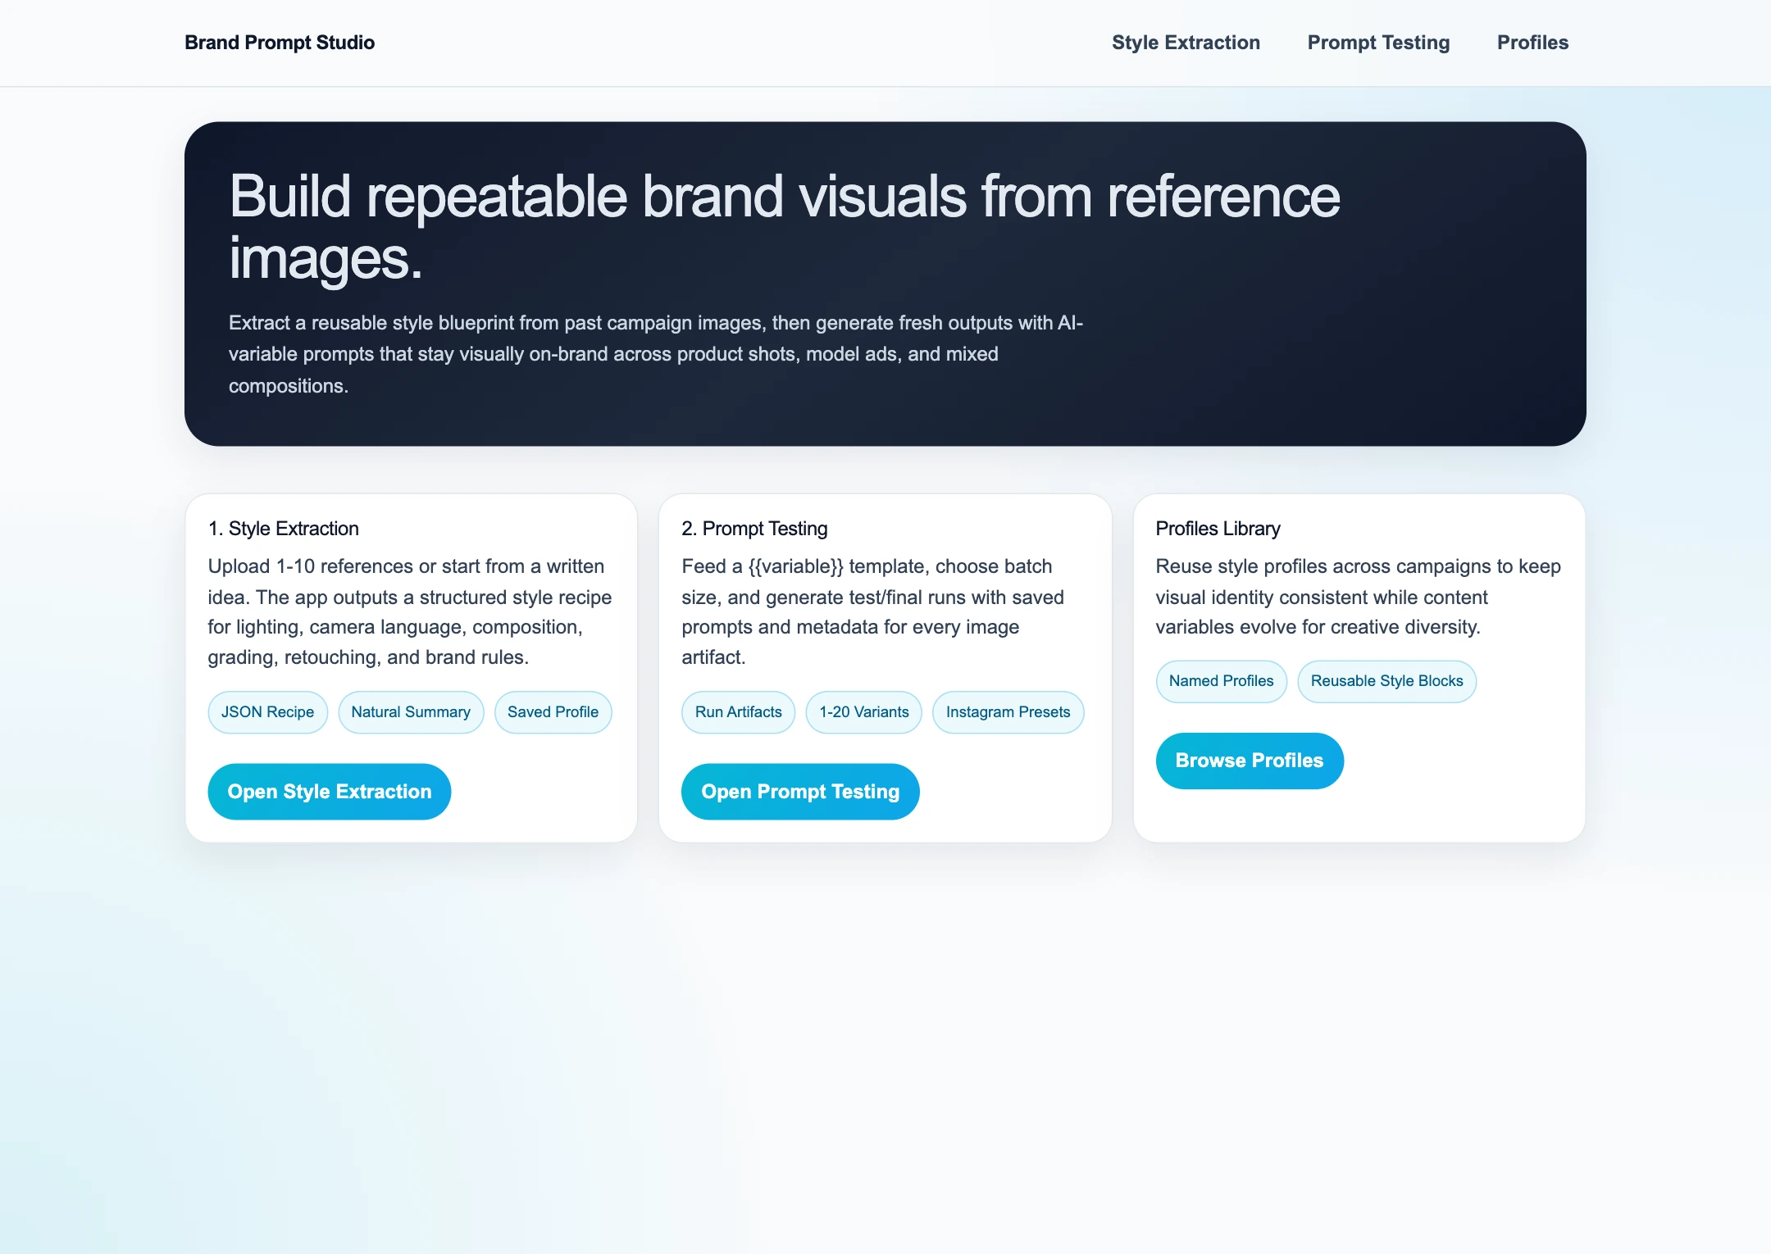The width and height of the screenshot is (1771, 1254).
Task: Click the Open Style Extraction button
Action: click(330, 792)
